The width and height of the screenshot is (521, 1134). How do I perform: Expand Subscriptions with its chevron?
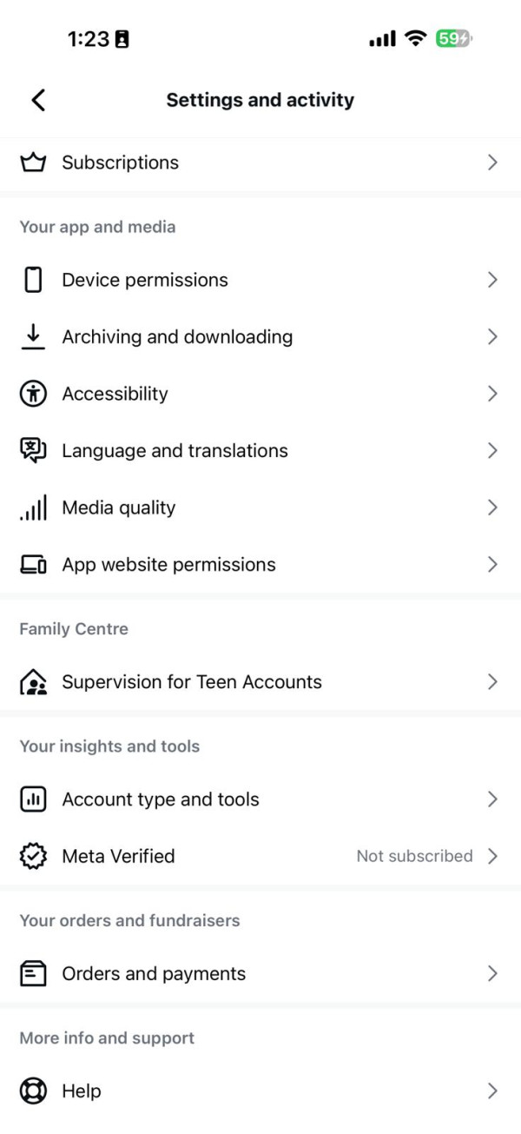(492, 162)
